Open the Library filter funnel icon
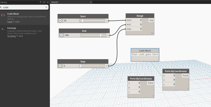The width and height of the screenshot is (211, 107). click(41, 2)
